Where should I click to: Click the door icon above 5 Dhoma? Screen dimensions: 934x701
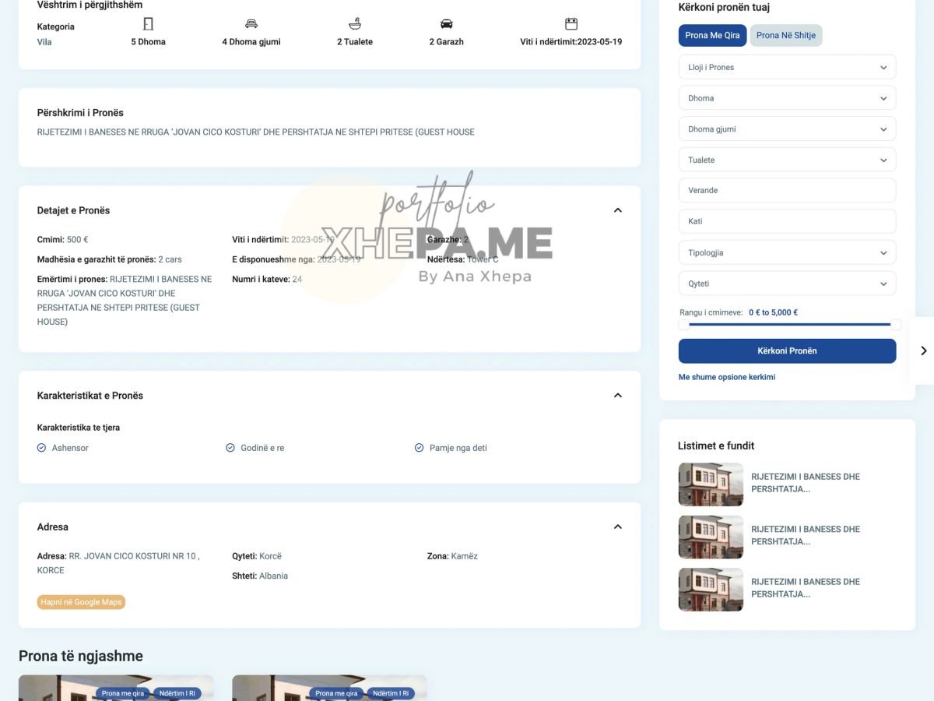tap(148, 23)
